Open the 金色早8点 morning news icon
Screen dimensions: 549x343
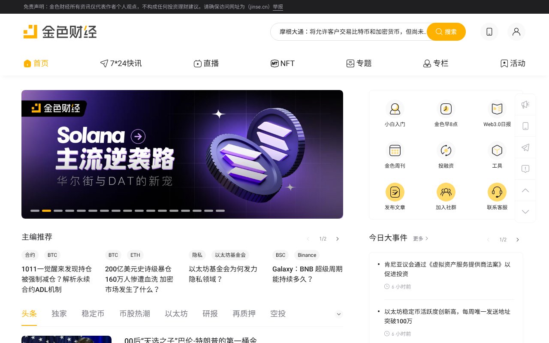(446, 109)
